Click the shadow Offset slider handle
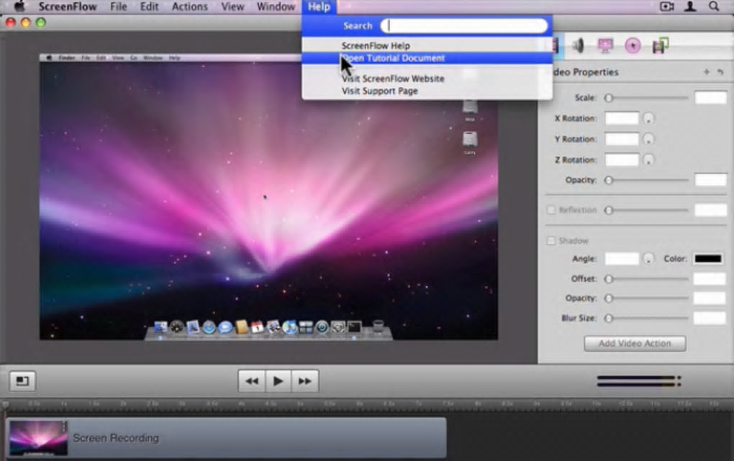734x461 pixels. 609,279
